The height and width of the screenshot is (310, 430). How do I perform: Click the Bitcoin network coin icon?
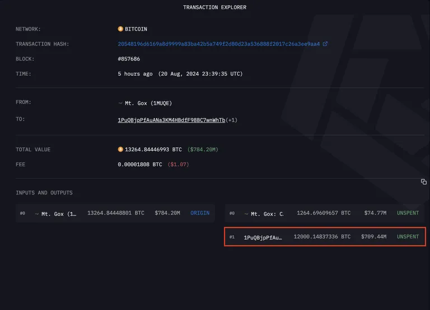tap(120, 29)
